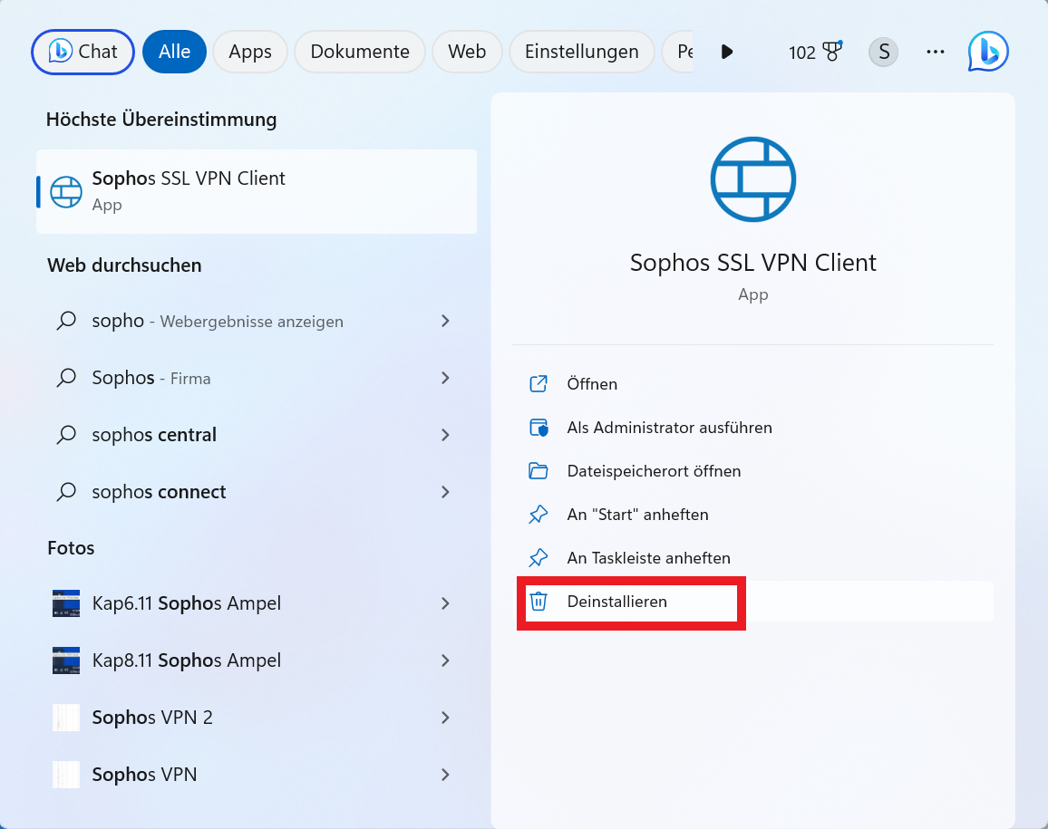Screen dimensions: 1048x829
Task: Click Deinstallieren to uninstall the app
Action: (x=753, y=602)
